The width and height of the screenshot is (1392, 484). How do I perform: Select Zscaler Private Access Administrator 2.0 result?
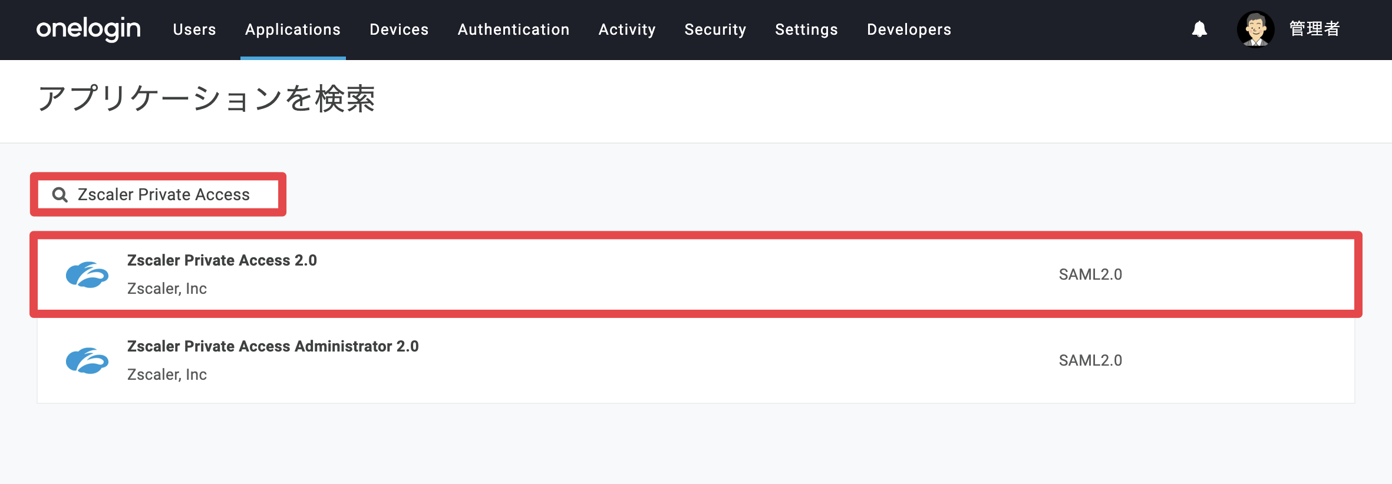[x=696, y=360]
